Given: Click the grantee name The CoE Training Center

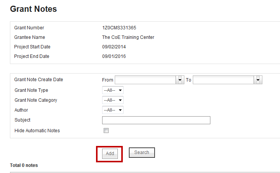Looking at the screenshot, I should [128, 37].
